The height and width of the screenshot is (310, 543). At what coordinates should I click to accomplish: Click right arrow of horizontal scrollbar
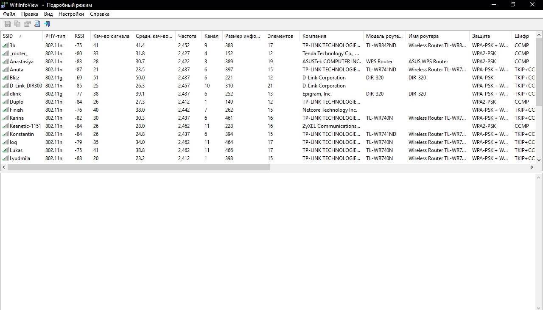(x=532, y=167)
